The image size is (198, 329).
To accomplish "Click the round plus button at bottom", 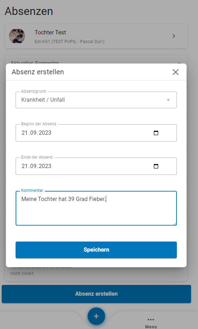I will point(96,316).
